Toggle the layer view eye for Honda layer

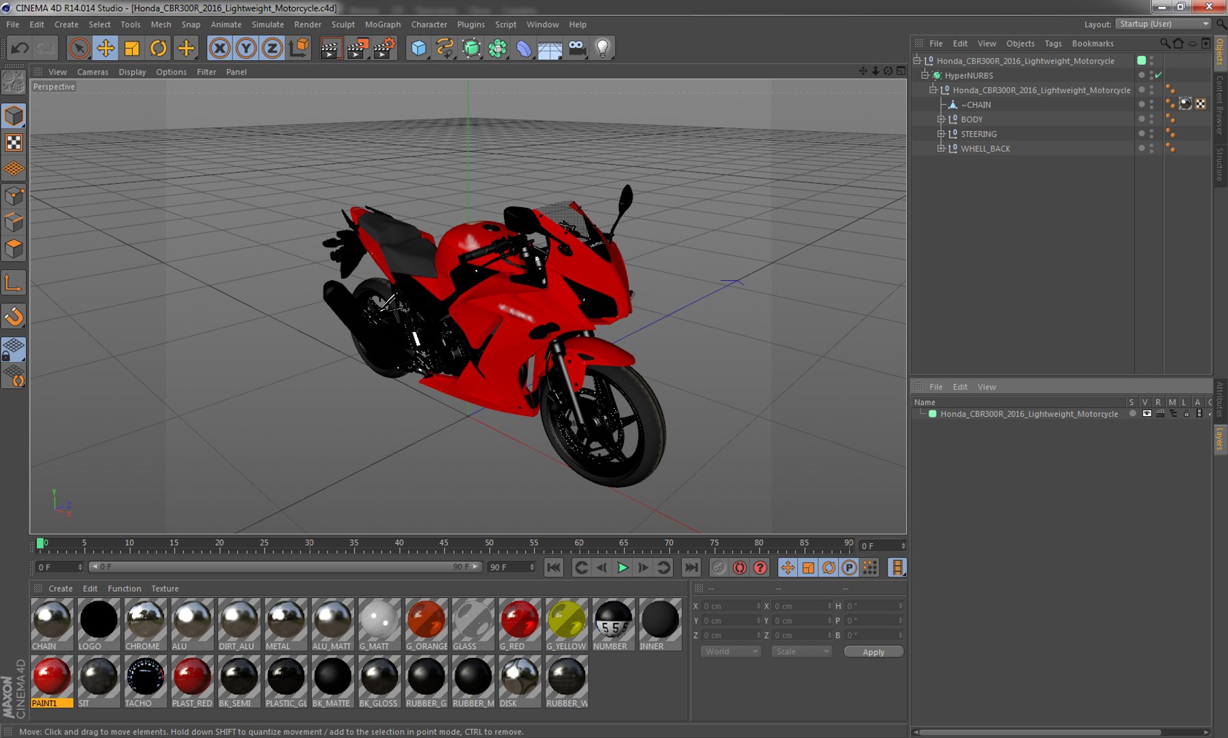[x=1147, y=413]
